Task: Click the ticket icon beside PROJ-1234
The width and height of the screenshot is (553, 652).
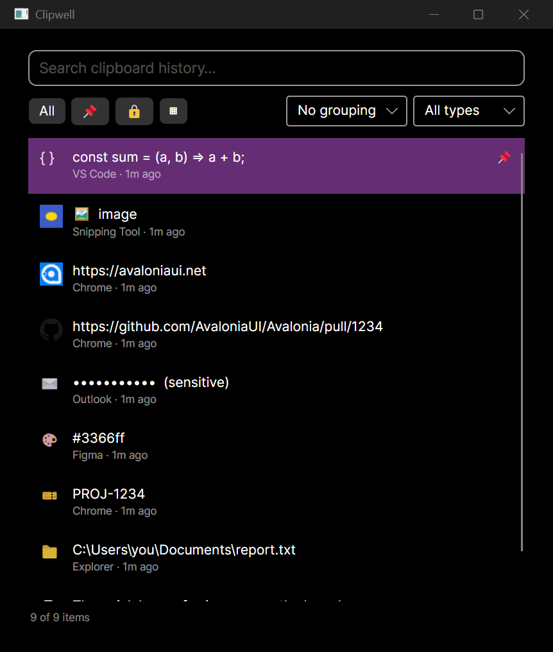Action: coord(49,495)
